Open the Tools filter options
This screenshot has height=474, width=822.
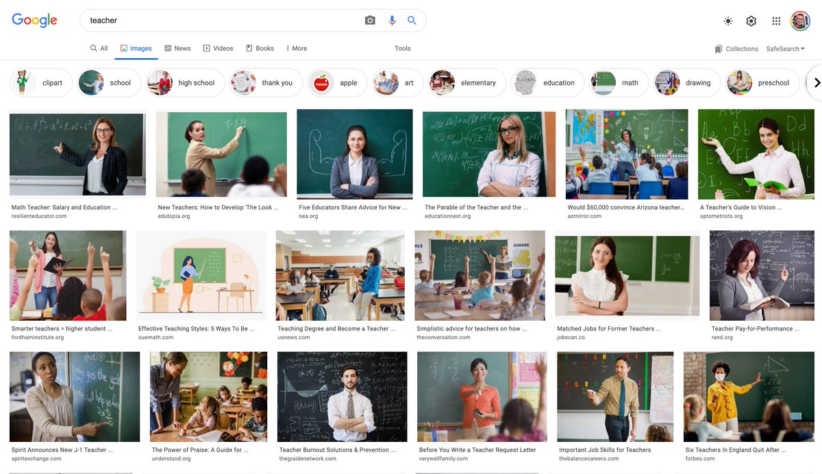pos(403,49)
